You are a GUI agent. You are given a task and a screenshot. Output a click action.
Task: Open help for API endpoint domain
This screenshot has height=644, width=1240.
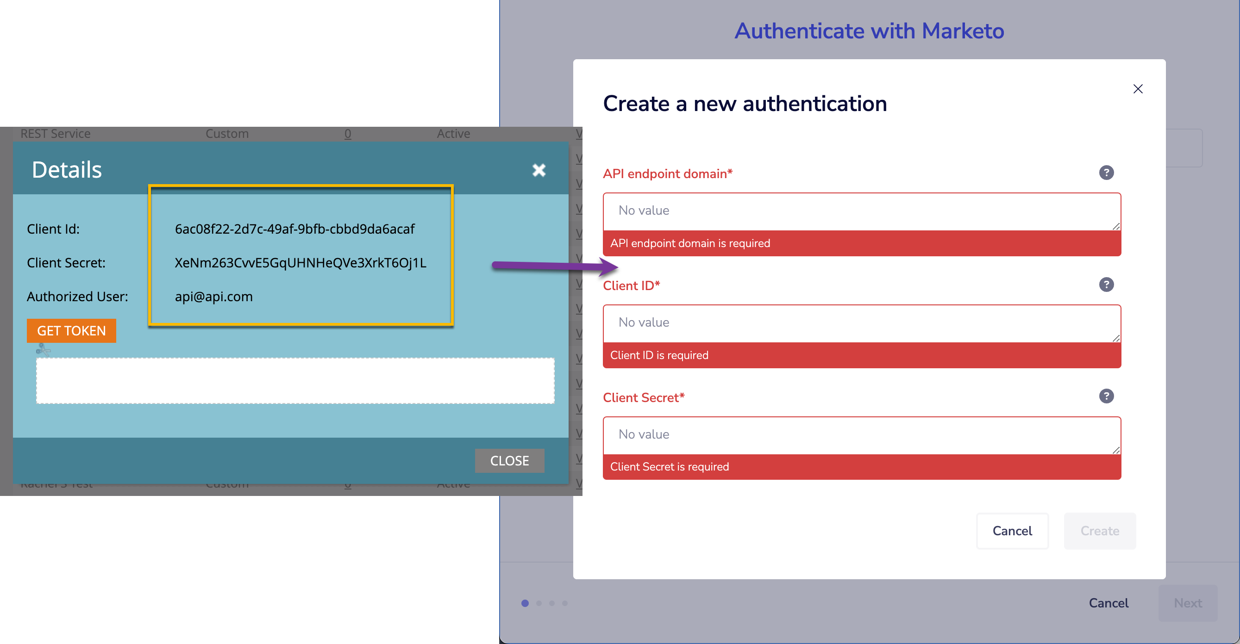pyautogui.click(x=1106, y=173)
